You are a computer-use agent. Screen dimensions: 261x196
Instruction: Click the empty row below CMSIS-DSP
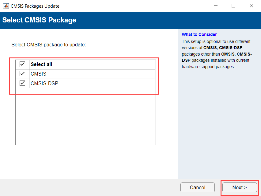coord(86,91)
